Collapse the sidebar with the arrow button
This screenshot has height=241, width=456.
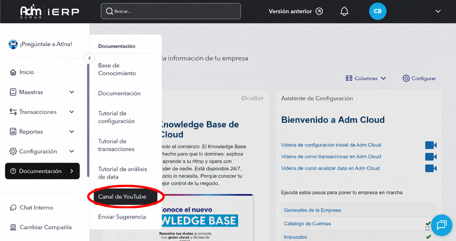(89, 58)
